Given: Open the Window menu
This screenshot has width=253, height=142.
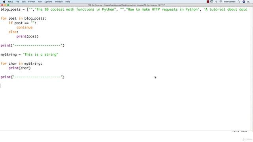Looking at the screenshot, I should click(59, 2).
